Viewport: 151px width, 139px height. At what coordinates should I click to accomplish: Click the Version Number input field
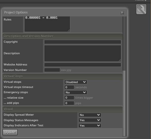(x=52, y=70)
